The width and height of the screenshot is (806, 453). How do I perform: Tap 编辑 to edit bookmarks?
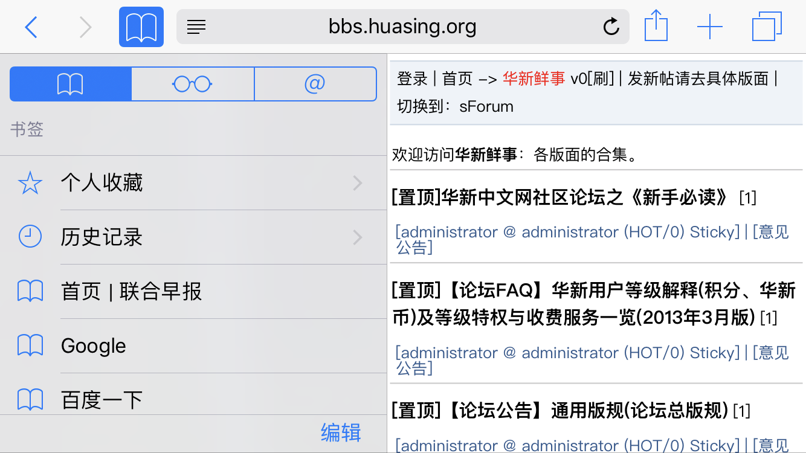pyautogui.click(x=341, y=433)
